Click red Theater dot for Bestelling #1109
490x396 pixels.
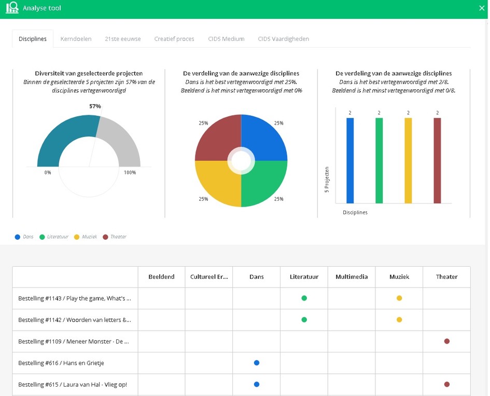(x=447, y=342)
